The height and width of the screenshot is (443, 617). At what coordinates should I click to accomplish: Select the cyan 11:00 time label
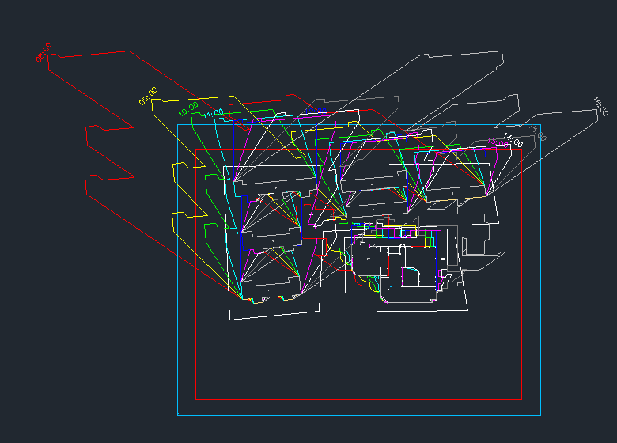click(213, 115)
